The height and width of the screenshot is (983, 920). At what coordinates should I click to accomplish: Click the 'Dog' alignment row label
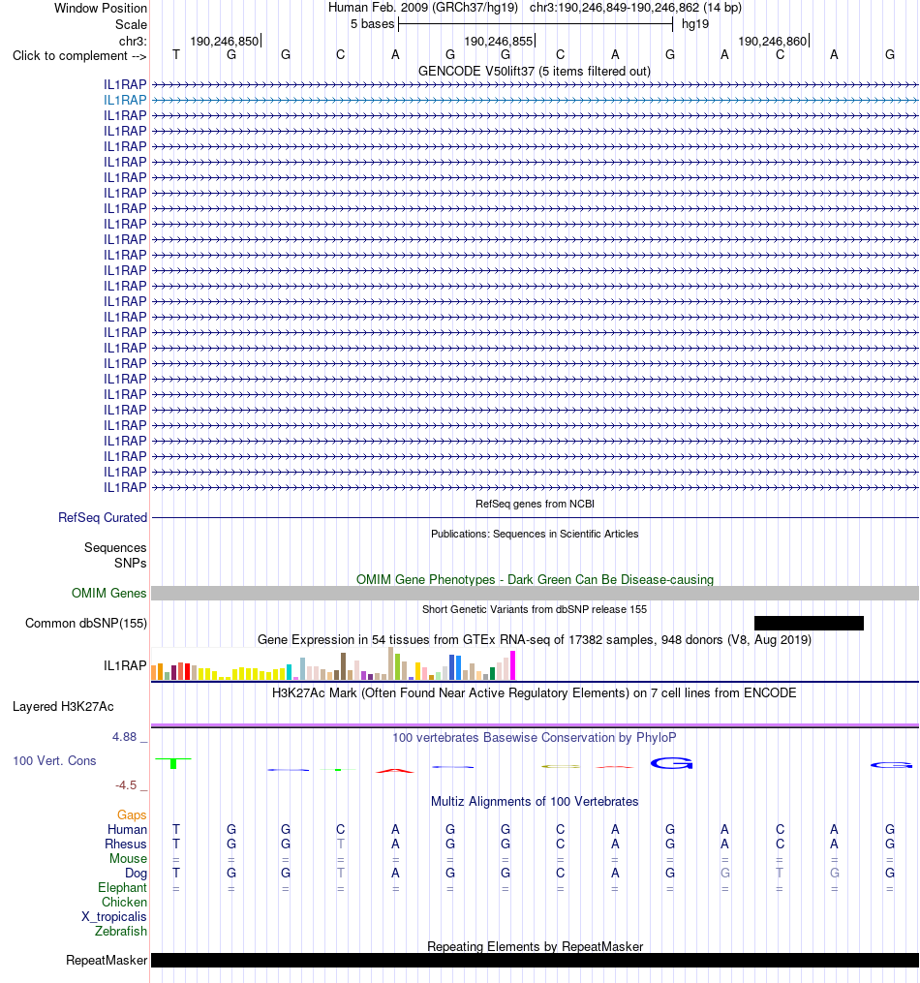[x=136, y=873]
